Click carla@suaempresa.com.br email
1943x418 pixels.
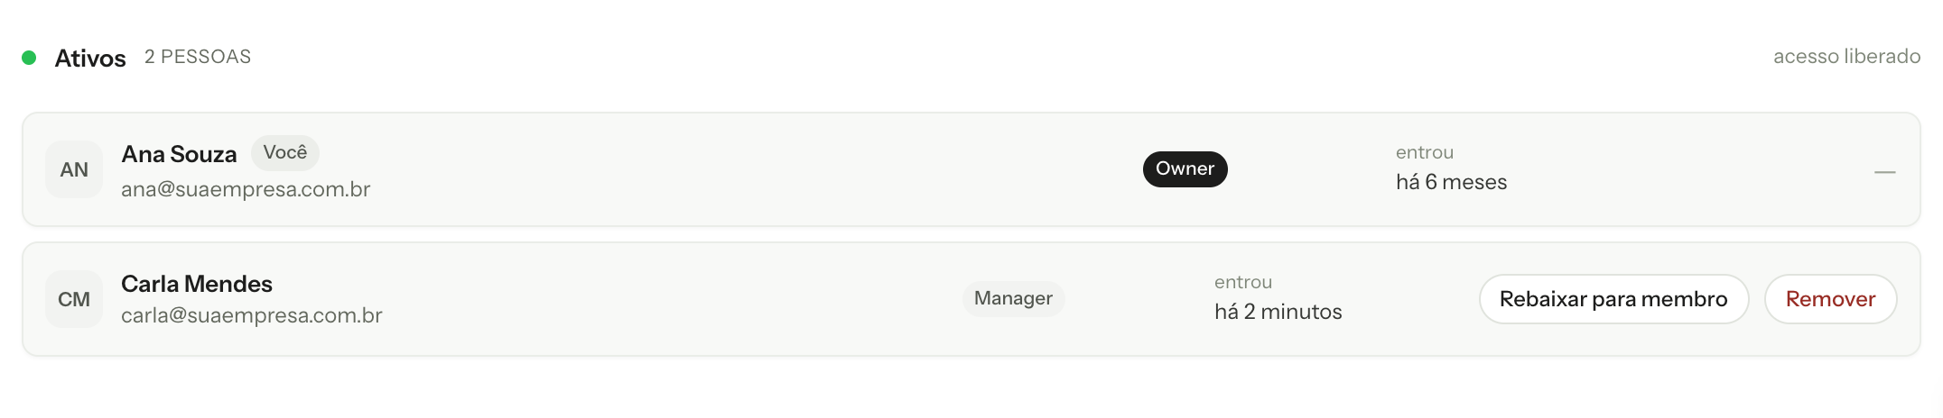coord(252,315)
